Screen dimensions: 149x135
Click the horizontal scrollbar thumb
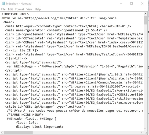[x=18, y=132]
